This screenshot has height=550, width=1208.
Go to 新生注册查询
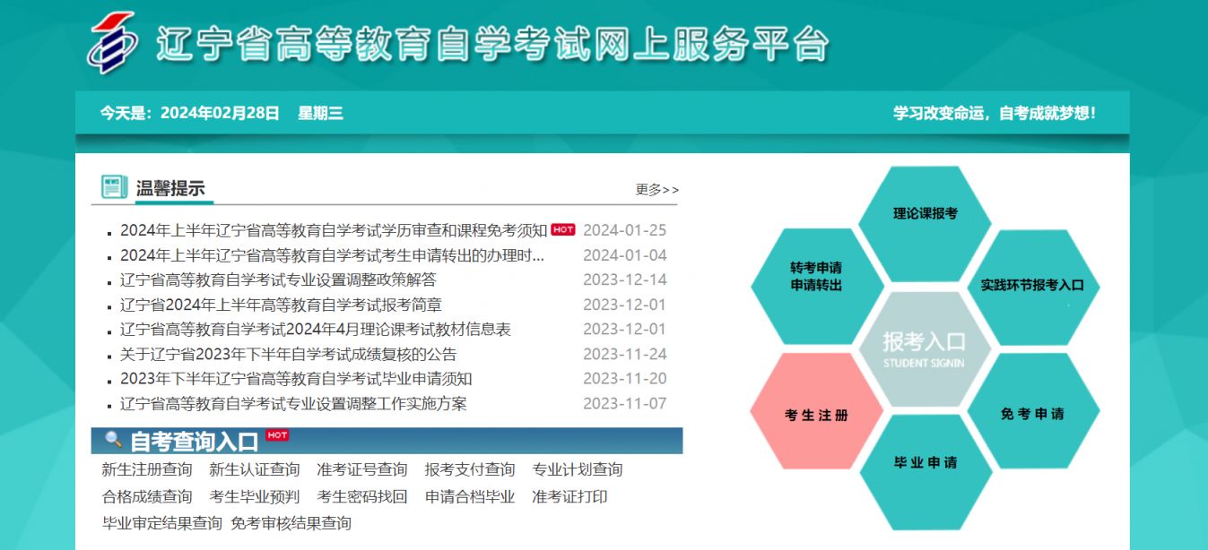coord(147,469)
